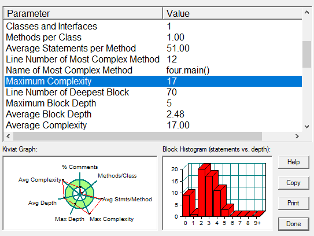Image resolution: width=314 pixels, height=236 pixels.
Task: Click the horizontal scrollbar left arrow
Action: pos(8,137)
